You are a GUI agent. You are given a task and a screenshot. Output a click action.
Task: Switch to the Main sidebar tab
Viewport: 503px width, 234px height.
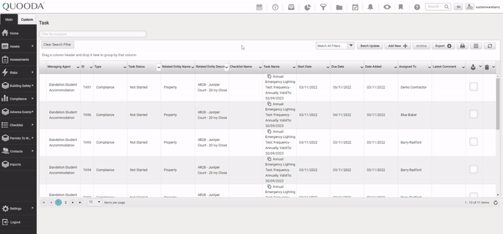(9, 19)
